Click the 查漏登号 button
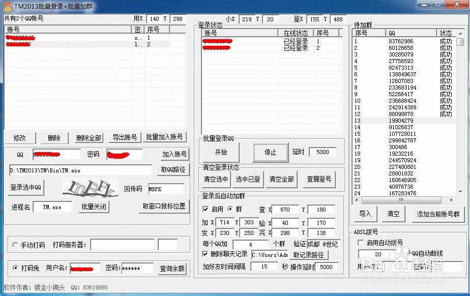The image size is (470, 296). coord(319,179)
